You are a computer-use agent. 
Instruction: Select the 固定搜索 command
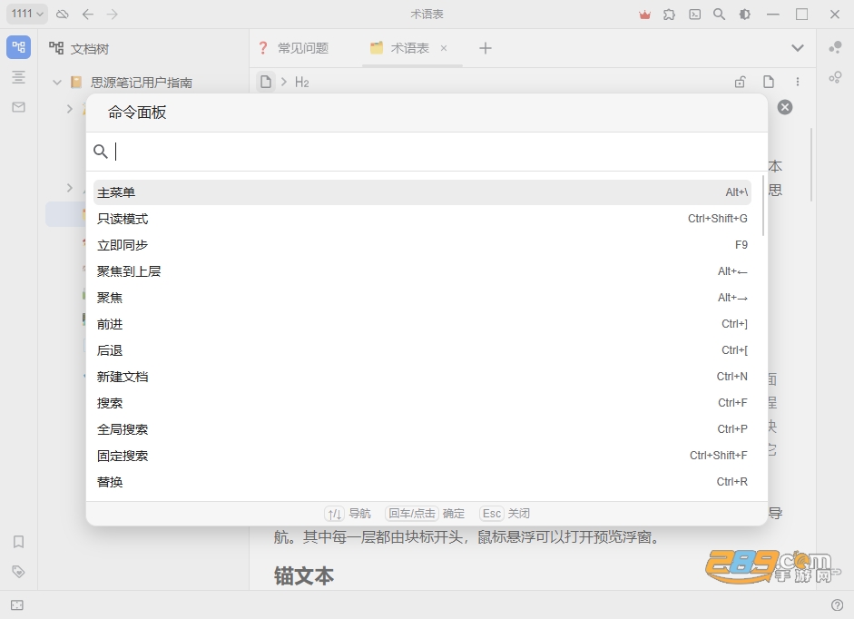coord(422,456)
